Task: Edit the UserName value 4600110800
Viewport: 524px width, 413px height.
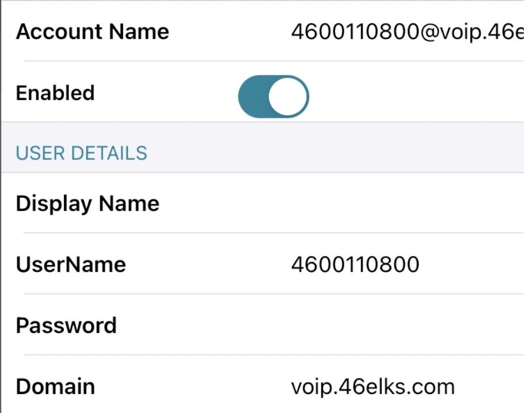Action: pyautogui.click(x=355, y=265)
